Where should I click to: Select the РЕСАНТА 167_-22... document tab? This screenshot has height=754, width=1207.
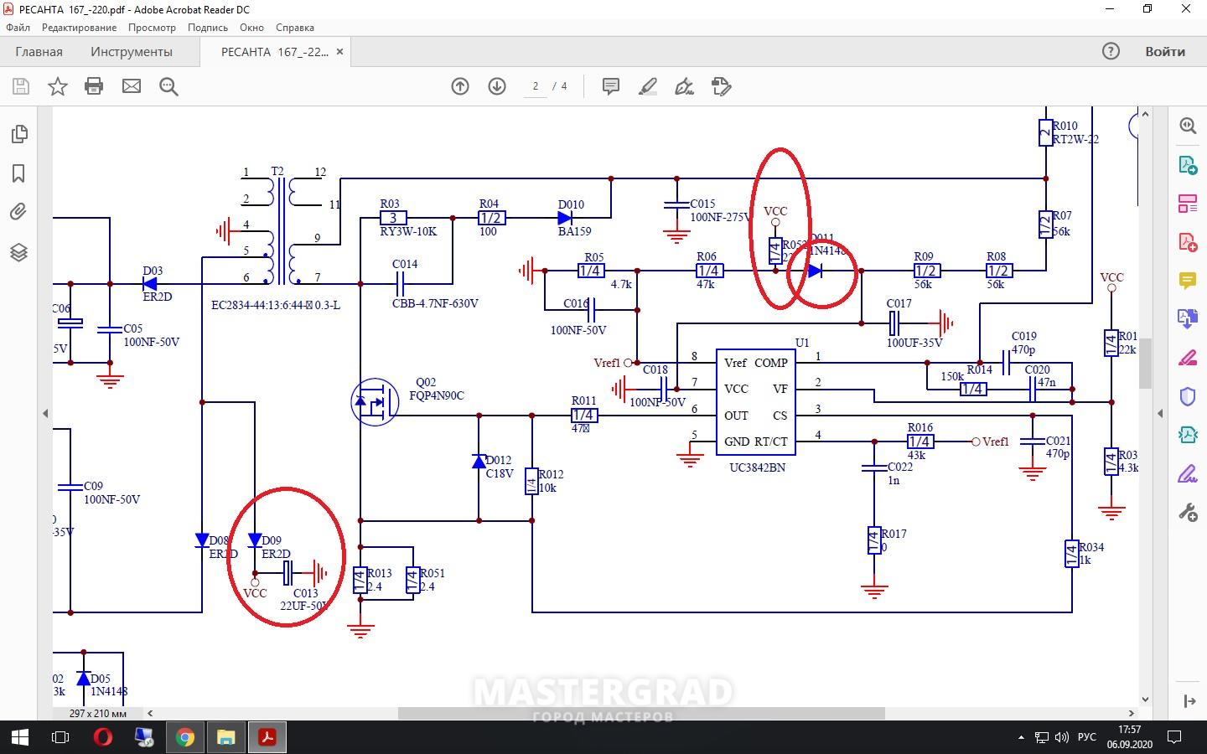pos(274,51)
